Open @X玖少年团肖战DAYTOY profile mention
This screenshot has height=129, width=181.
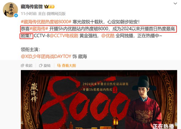[x=46, y=56]
